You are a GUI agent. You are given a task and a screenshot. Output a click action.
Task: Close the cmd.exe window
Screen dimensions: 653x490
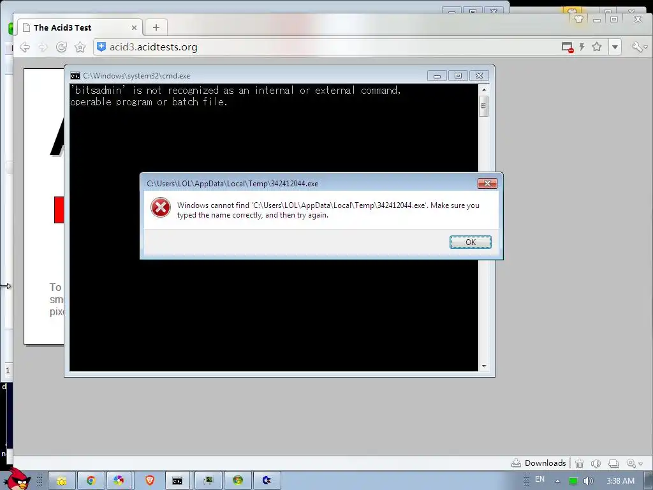pos(479,76)
